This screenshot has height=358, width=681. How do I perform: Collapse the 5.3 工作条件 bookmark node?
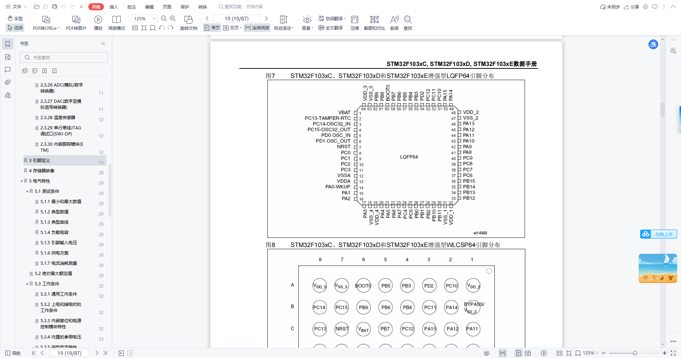(27, 284)
